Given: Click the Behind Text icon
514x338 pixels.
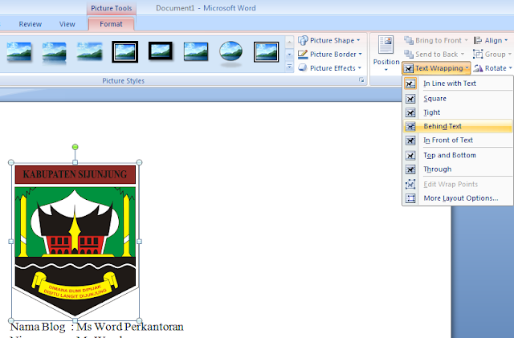Looking at the screenshot, I should [x=410, y=126].
